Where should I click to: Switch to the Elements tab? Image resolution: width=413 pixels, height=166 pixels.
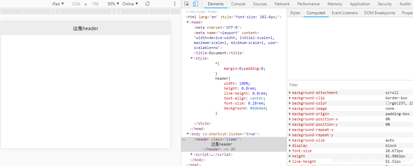point(216,4)
